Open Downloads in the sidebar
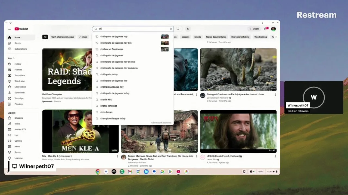 21,93
